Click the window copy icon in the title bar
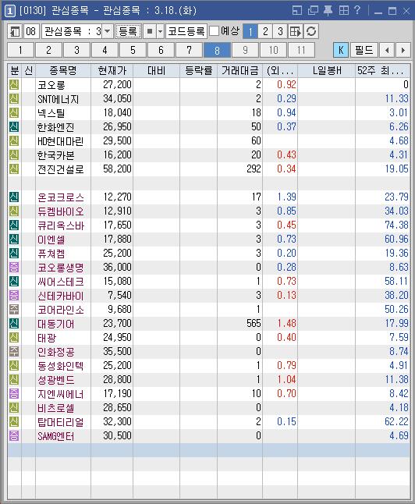The width and height of the screenshot is (415, 504). pos(313,11)
